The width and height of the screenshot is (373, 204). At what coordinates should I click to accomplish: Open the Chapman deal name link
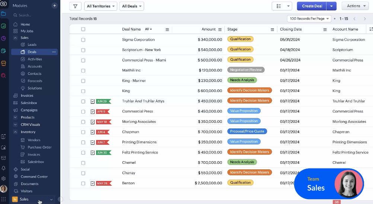(130, 132)
